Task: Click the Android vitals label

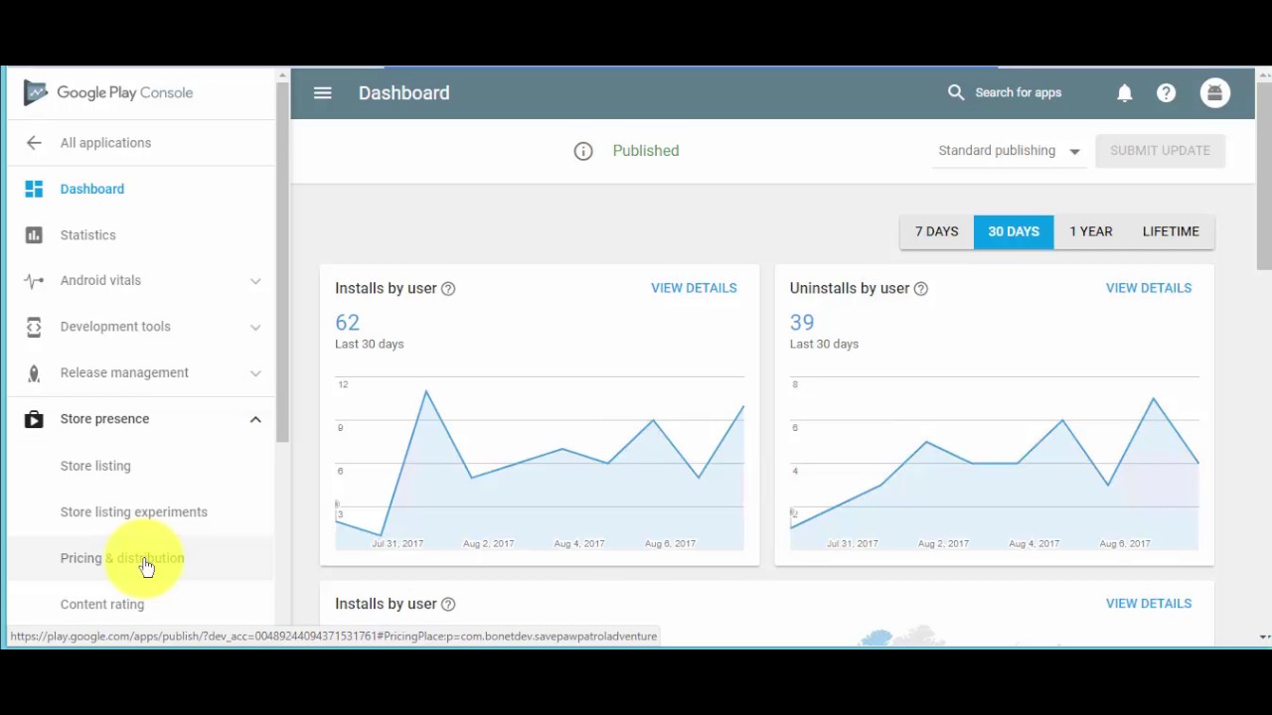Action: click(100, 281)
